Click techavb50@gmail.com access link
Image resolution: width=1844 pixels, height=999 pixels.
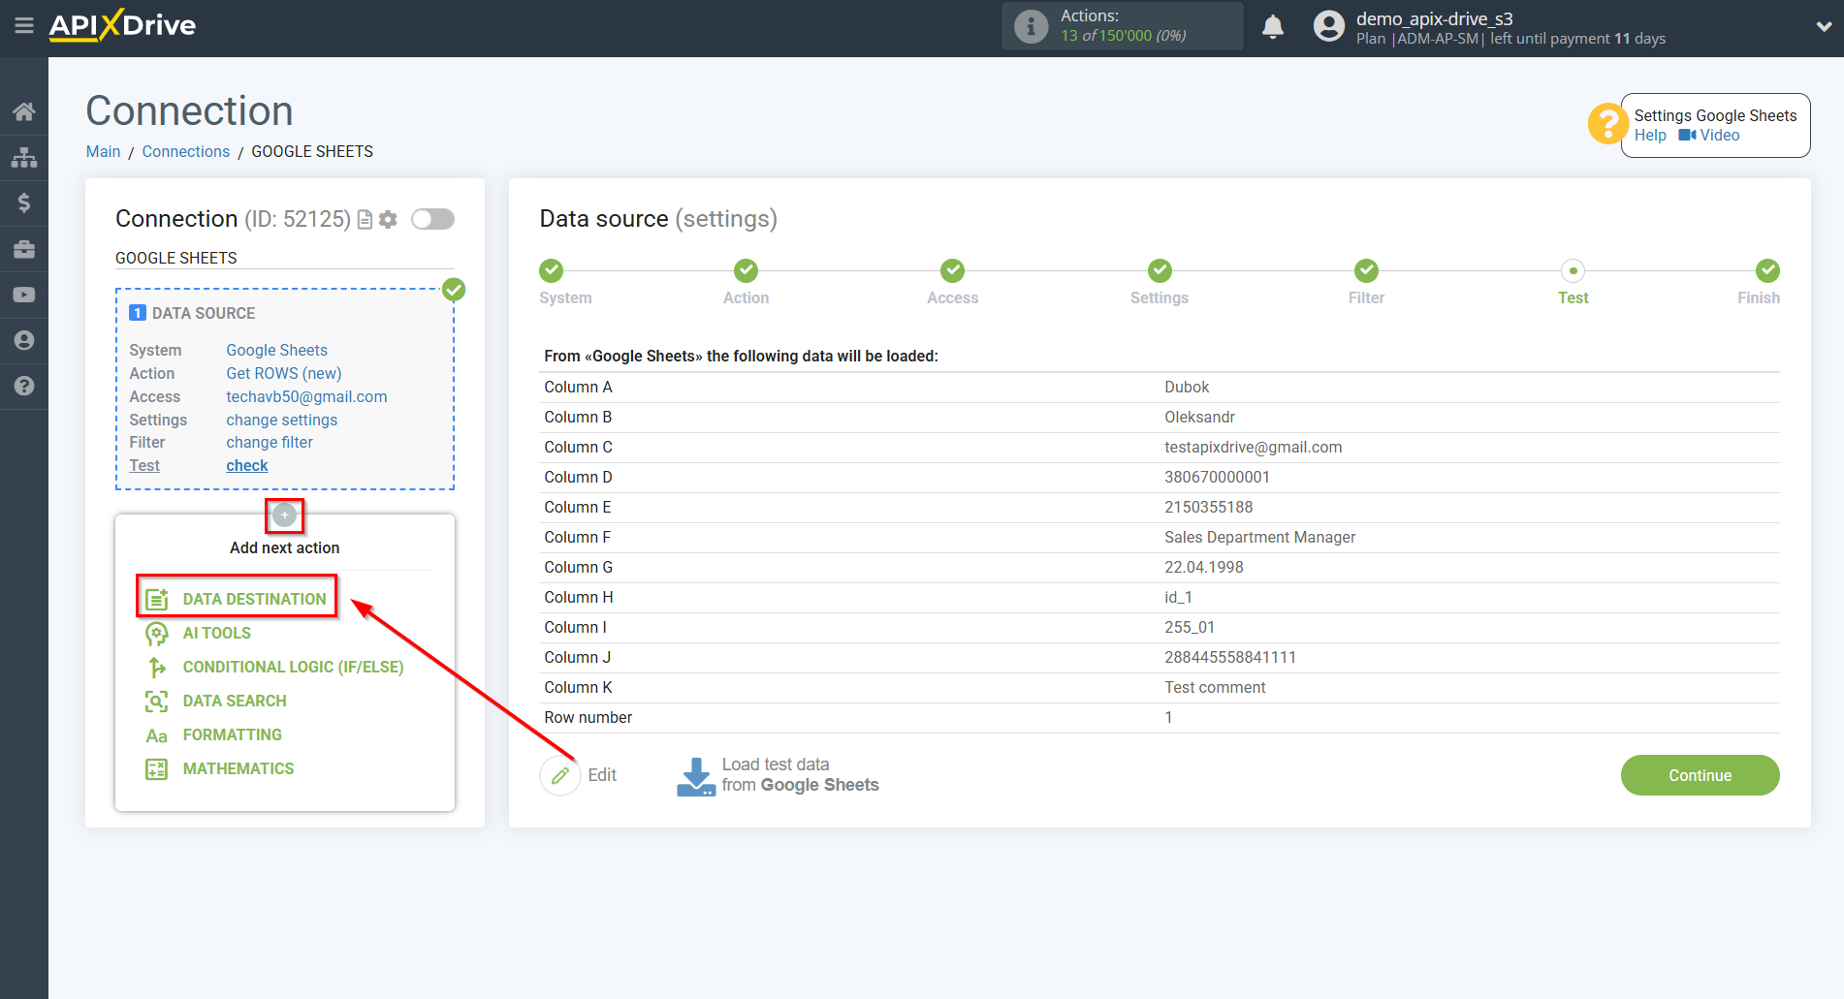[306, 396]
